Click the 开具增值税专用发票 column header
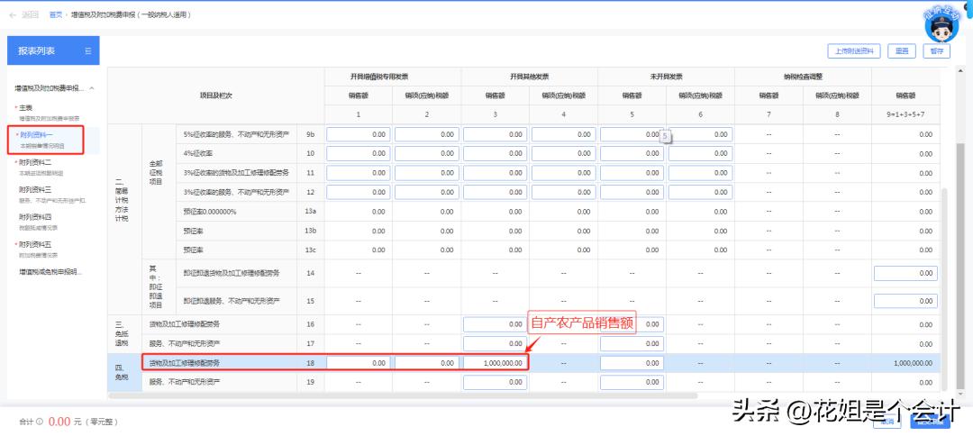The height and width of the screenshot is (436, 973). [393, 77]
